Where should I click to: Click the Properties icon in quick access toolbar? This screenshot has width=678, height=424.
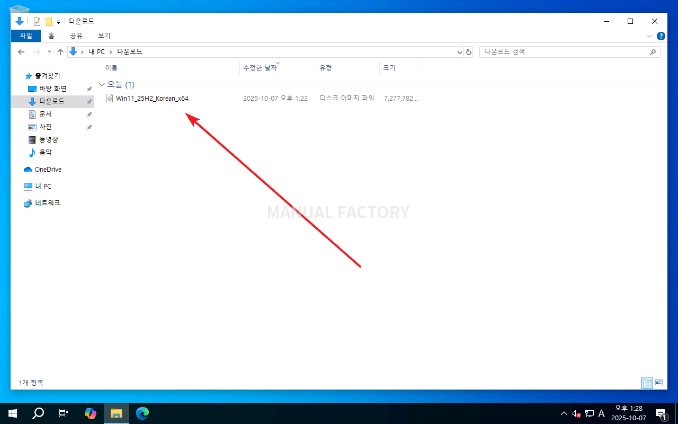coord(37,22)
